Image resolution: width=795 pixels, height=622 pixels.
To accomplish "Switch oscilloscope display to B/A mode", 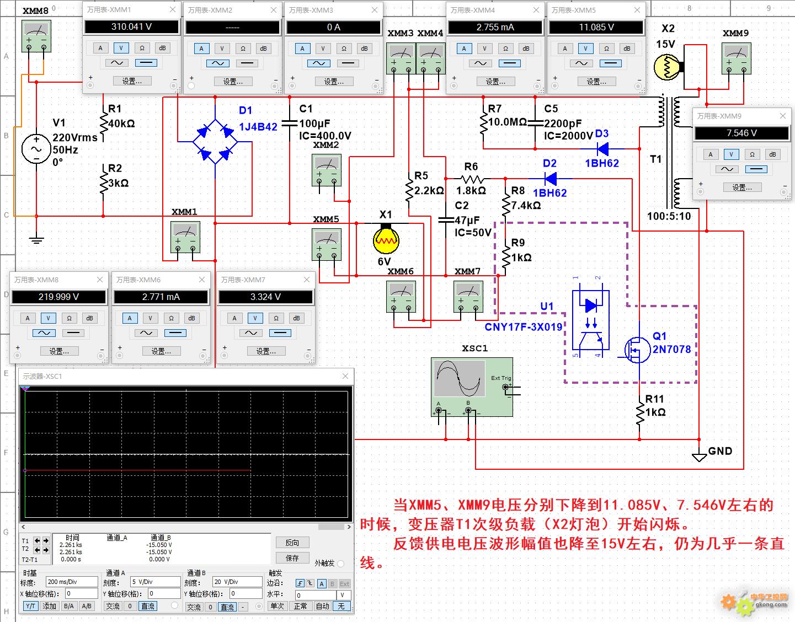I will pos(68,606).
